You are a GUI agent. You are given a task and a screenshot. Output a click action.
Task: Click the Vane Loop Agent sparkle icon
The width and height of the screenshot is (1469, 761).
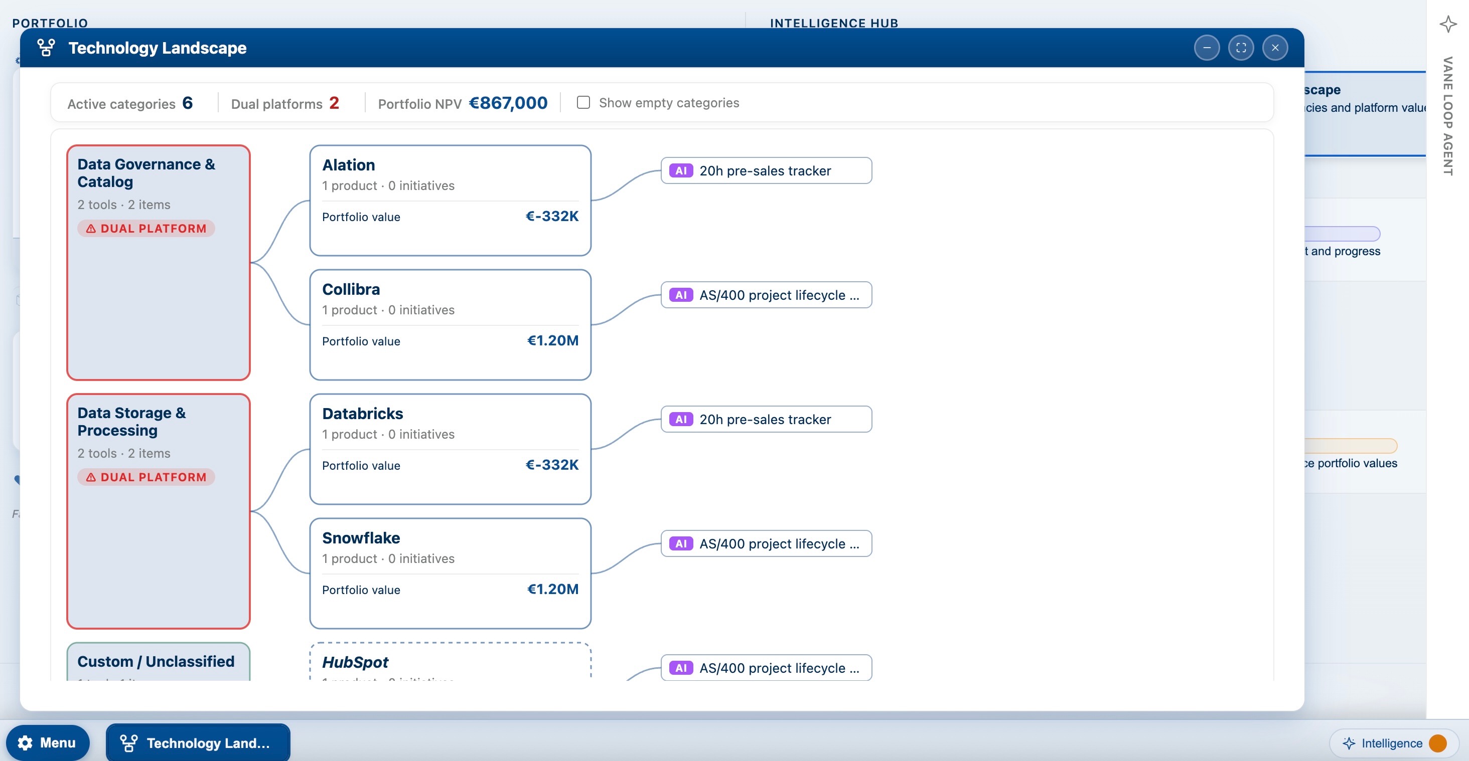point(1448,24)
